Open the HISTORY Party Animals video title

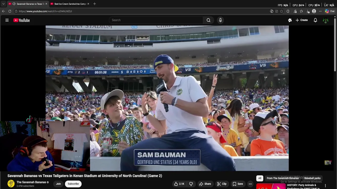click(x=303, y=186)
